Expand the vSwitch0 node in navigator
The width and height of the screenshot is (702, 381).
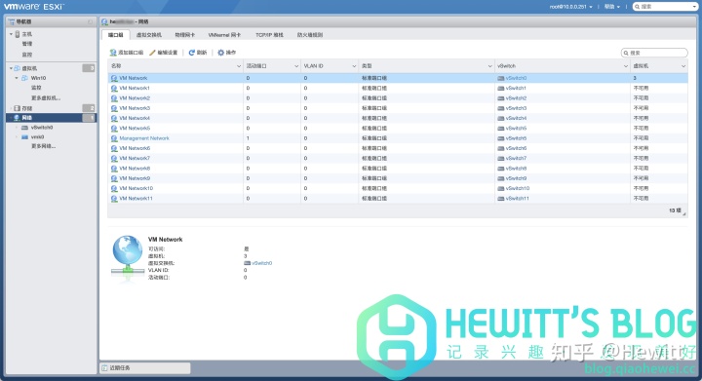click(x=17, y=128)
